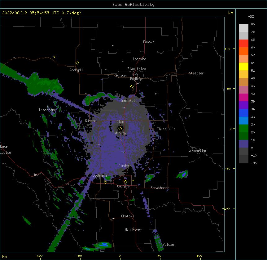Click the storm cell northwest of Strathmore
Screen dimensions: 267x260
point(150,178)
